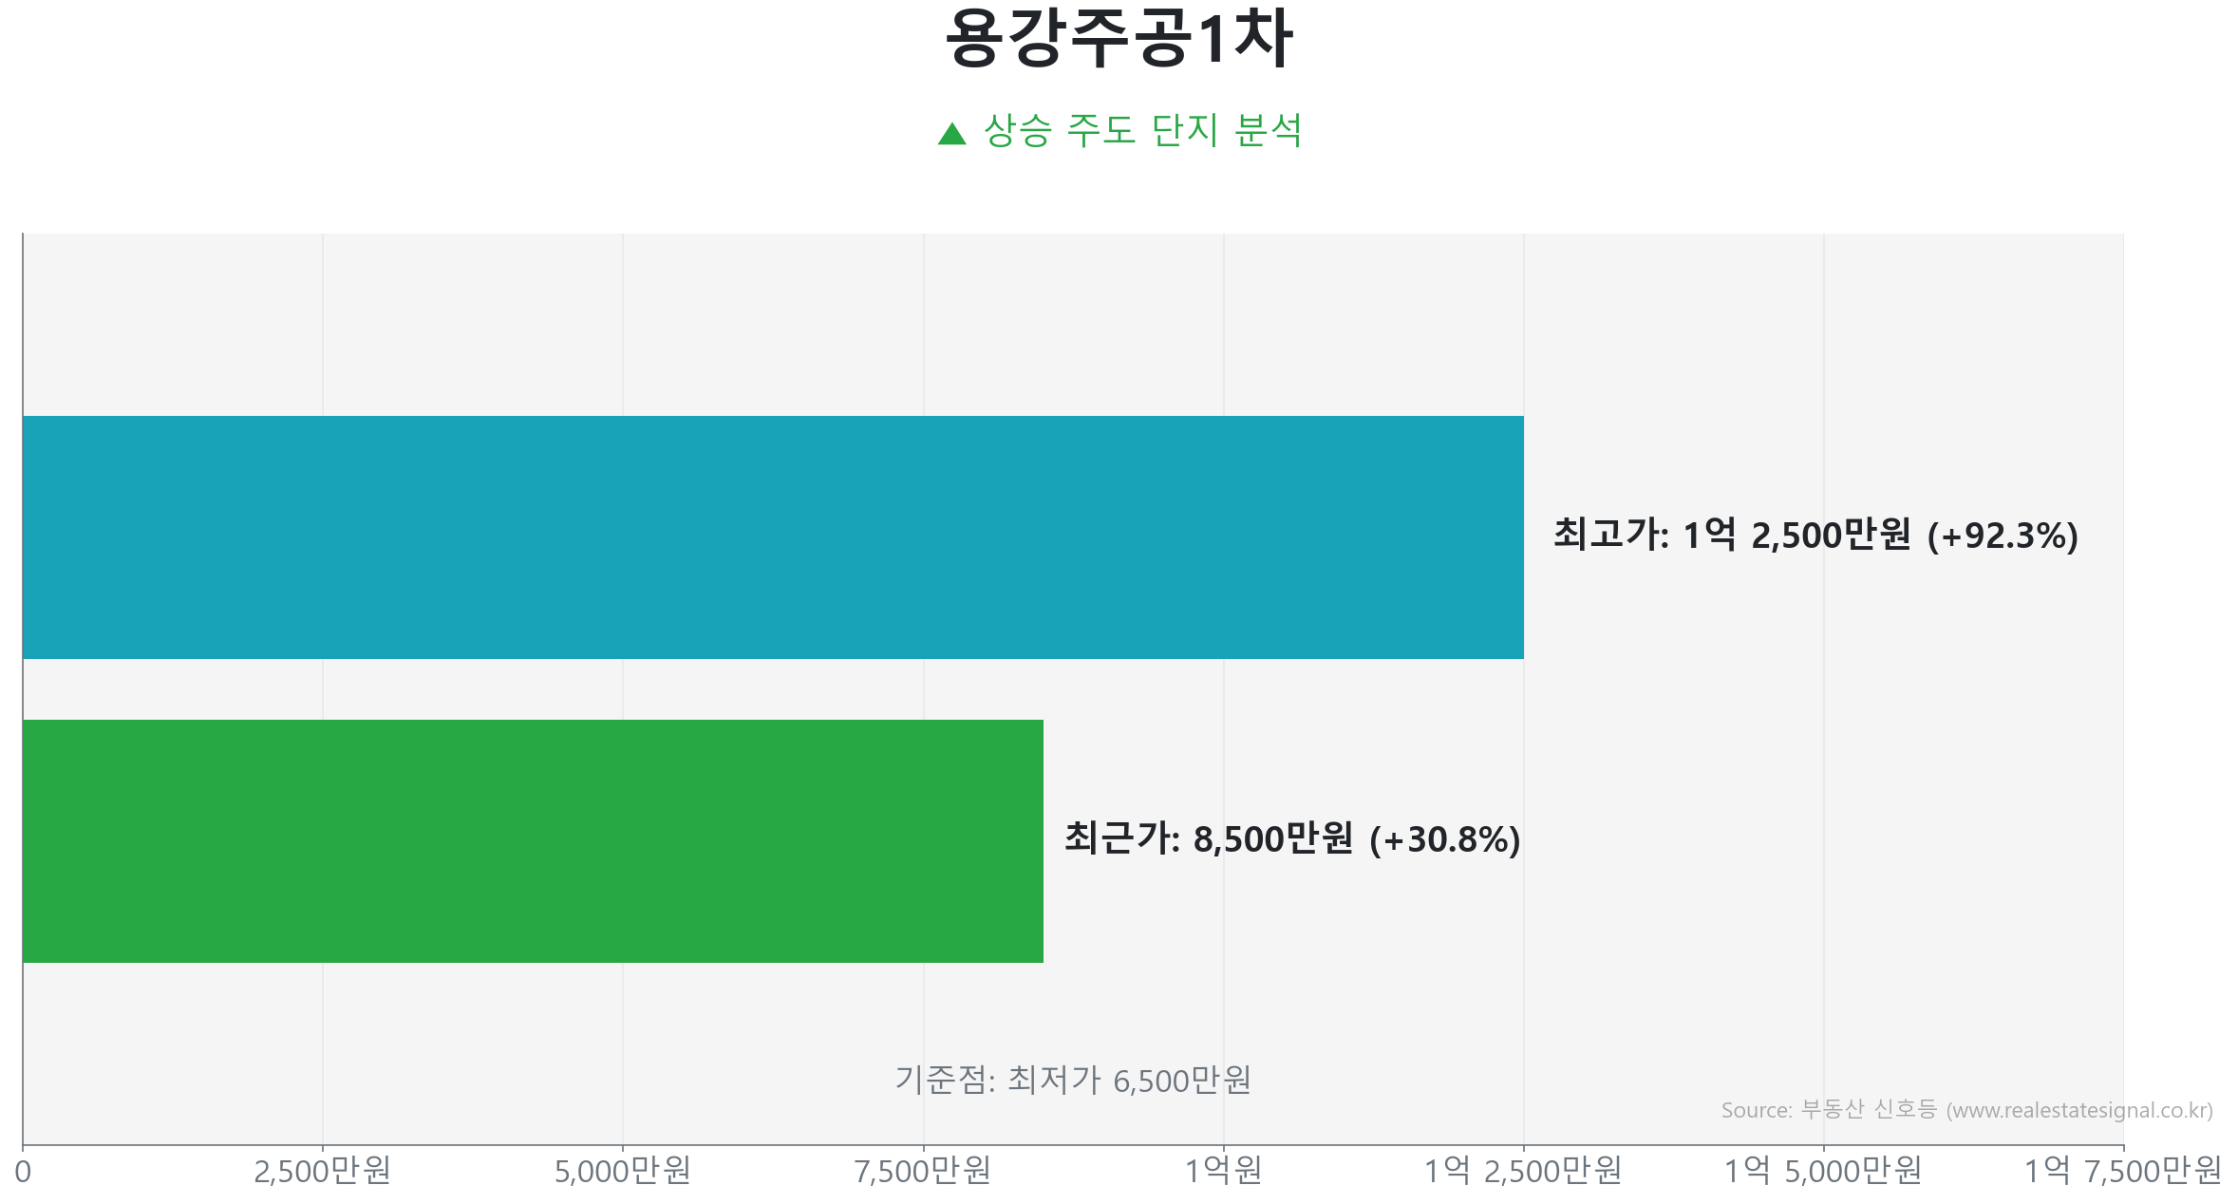Click the chart title 용강주공1차

pos(1119,39)
